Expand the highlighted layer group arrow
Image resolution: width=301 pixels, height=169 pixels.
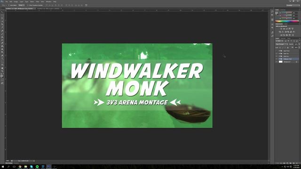[279, 59]
